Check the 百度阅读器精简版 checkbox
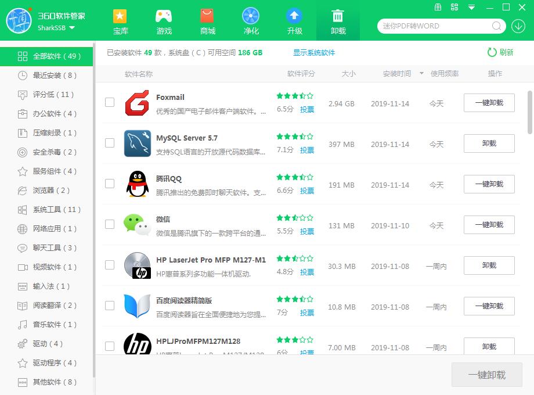Screen dimensions: 534x395 [110, 306]
